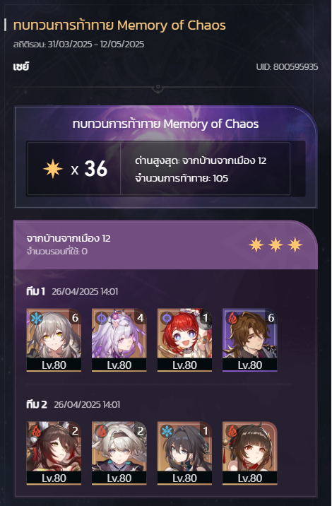The image size is (332, 506).
Task: Open the first Team 2 character with red streaks
Action: click(54, 453)
